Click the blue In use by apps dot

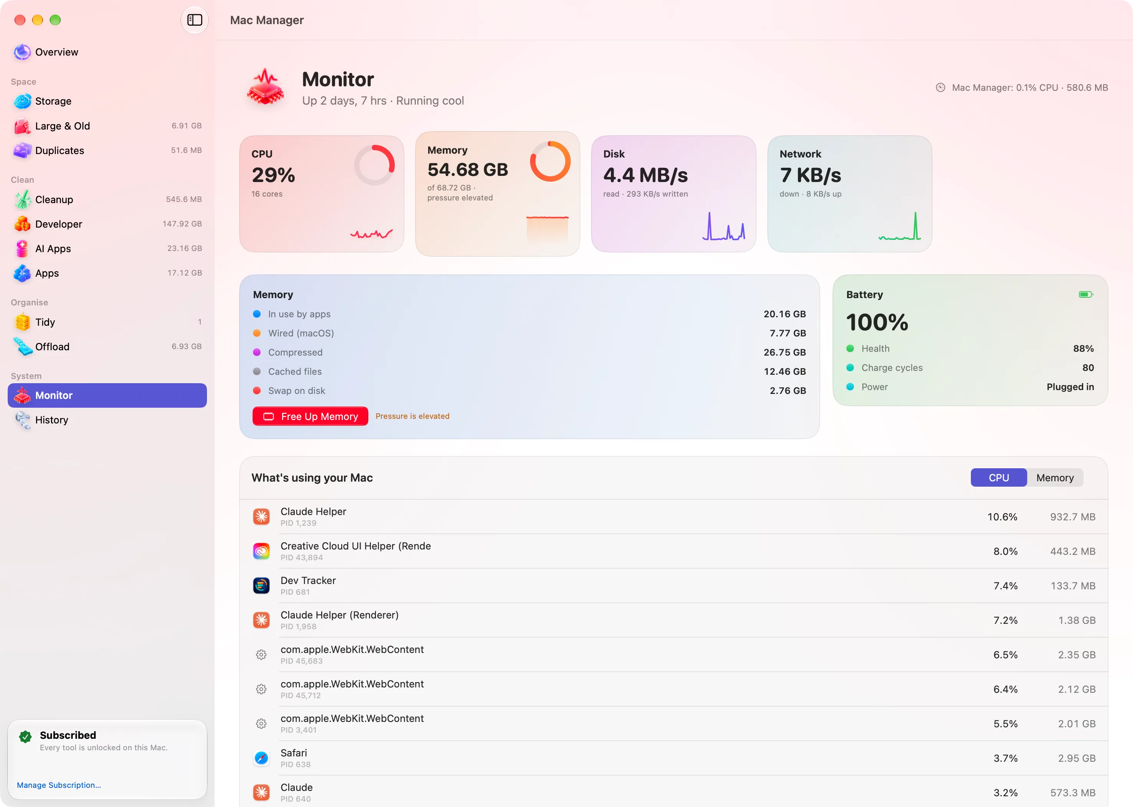click(x=257, y=314)
